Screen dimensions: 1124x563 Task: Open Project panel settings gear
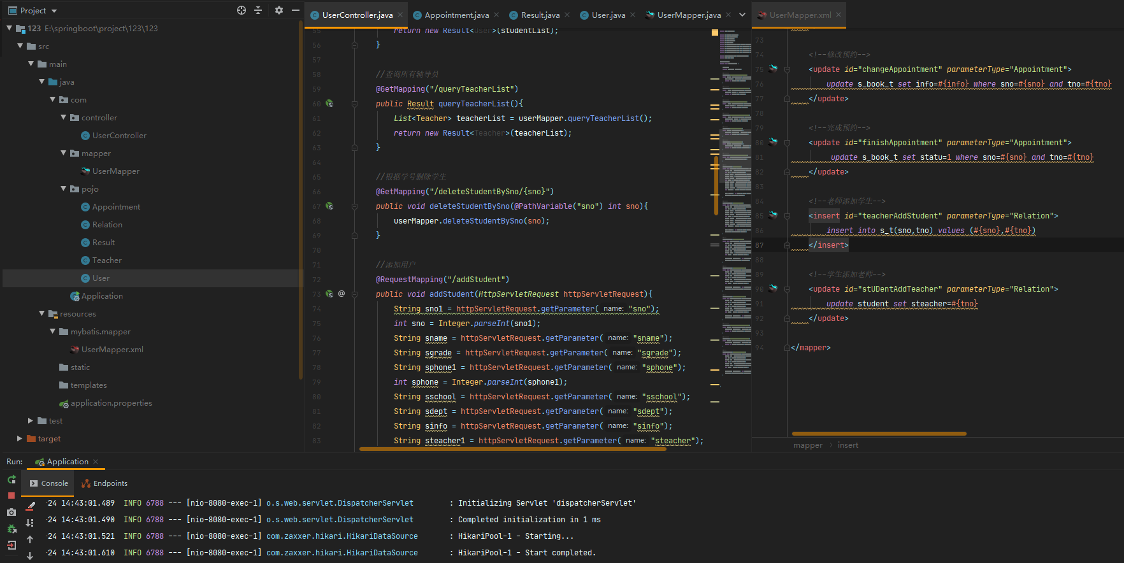pos(278,10)
